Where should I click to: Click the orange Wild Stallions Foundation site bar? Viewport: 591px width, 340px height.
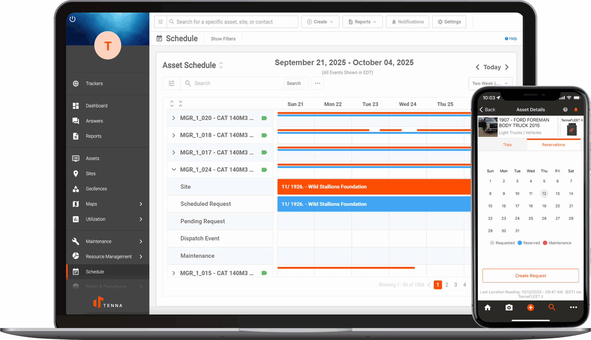374,187
